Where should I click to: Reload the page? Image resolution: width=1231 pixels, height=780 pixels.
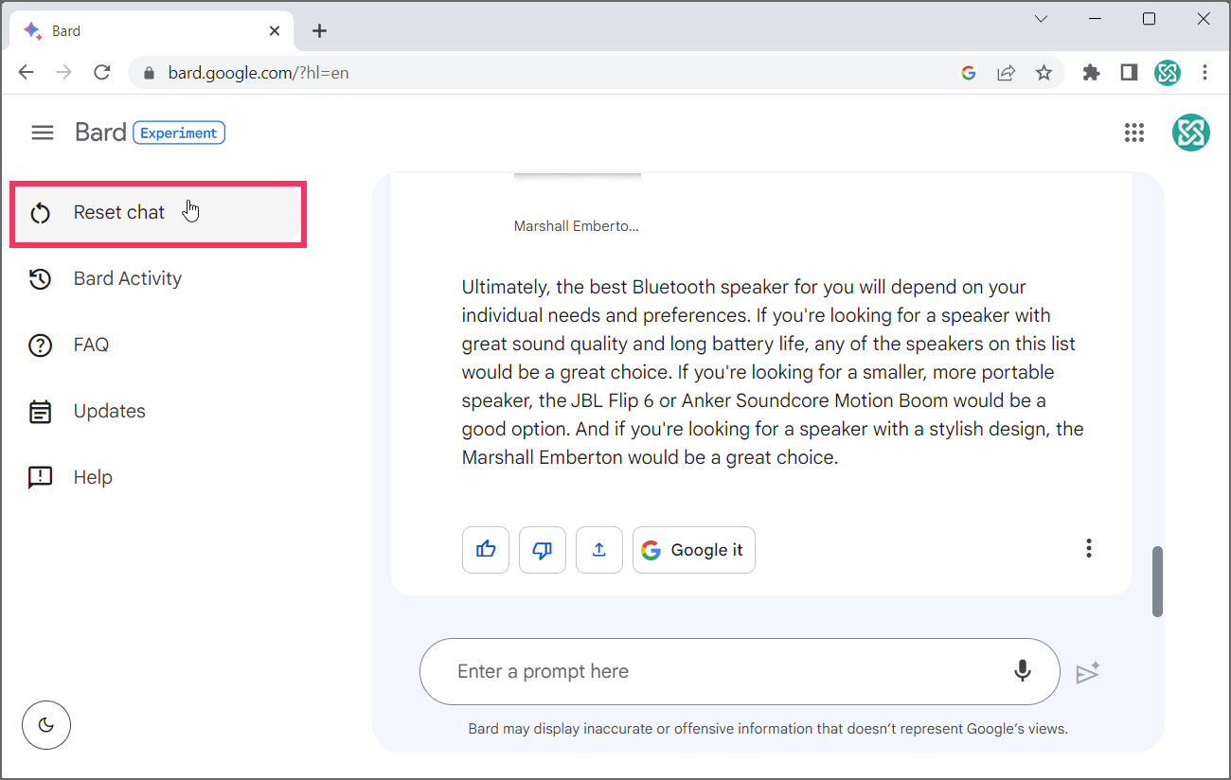[102, 73]
